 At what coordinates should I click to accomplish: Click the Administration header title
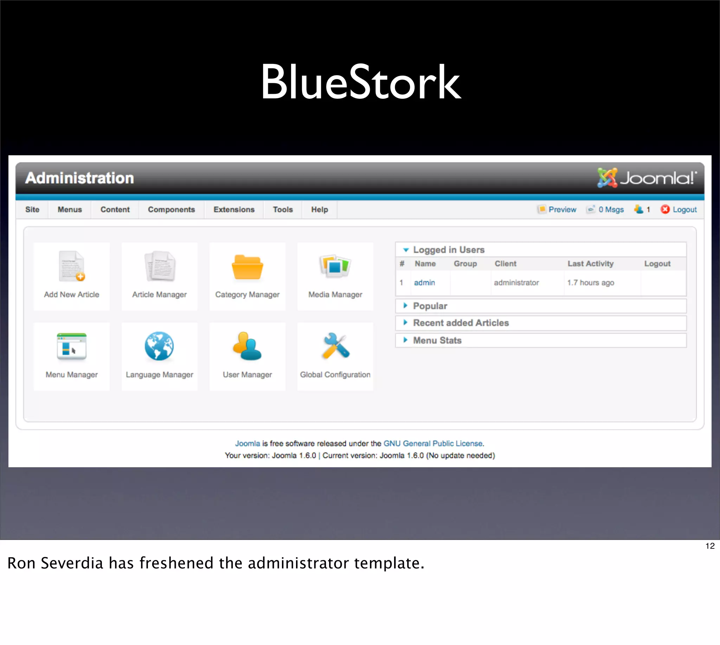click(79, 178)
